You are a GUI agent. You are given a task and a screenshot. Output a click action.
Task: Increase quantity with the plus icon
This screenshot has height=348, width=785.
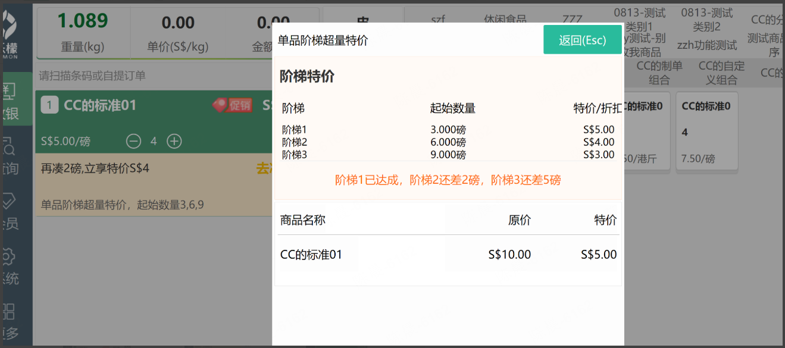pyautogui.click(x=174, y=142)
